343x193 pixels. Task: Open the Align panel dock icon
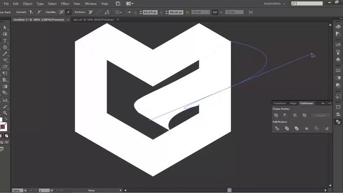[338, 114]
